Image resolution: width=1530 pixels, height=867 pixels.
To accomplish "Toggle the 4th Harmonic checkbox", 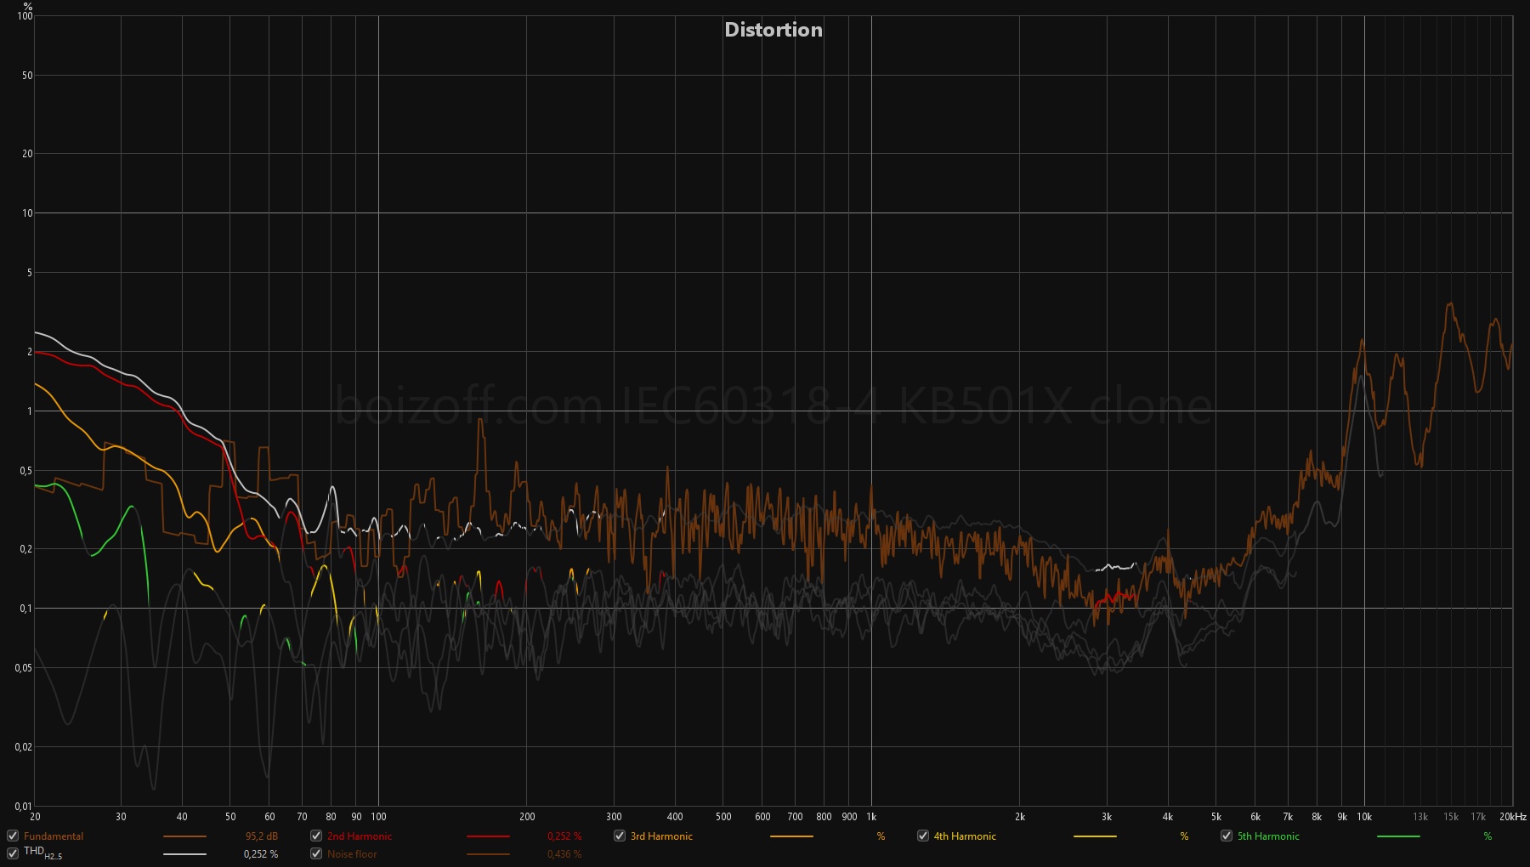I will pyautogui.click(x=923, y=836).
